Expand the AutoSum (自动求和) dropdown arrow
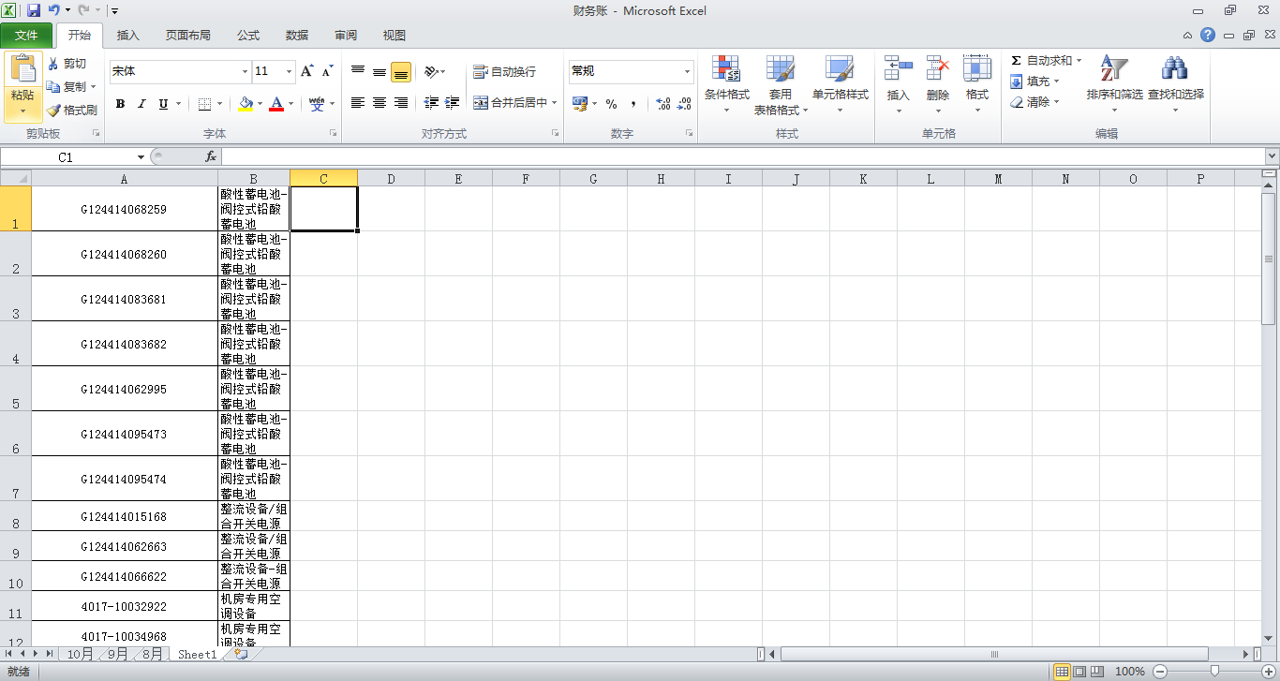Screen dimensions: 1280x681 pyautogui.click(x=1079, y=60)
